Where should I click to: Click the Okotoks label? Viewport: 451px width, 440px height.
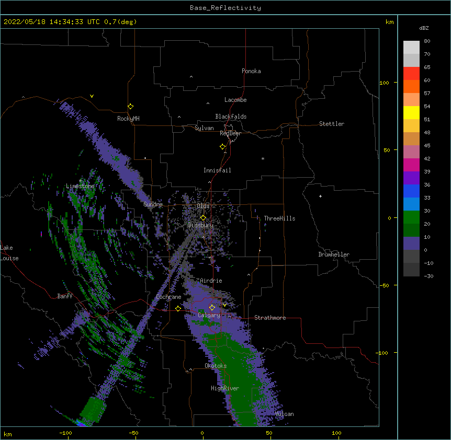click(x=216, y=366)
